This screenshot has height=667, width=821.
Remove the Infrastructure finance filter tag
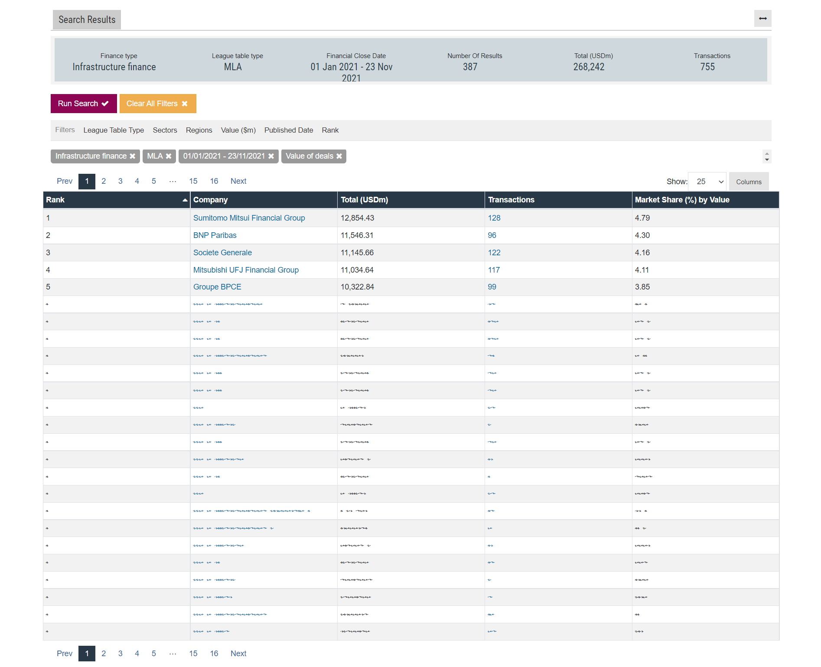click(x=133, y=156)
